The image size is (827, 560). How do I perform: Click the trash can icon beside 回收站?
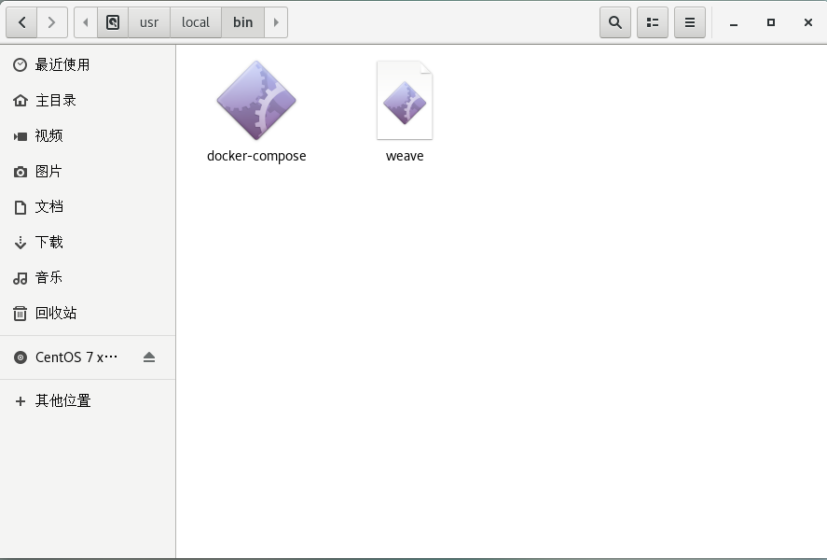tap(20, 314)
